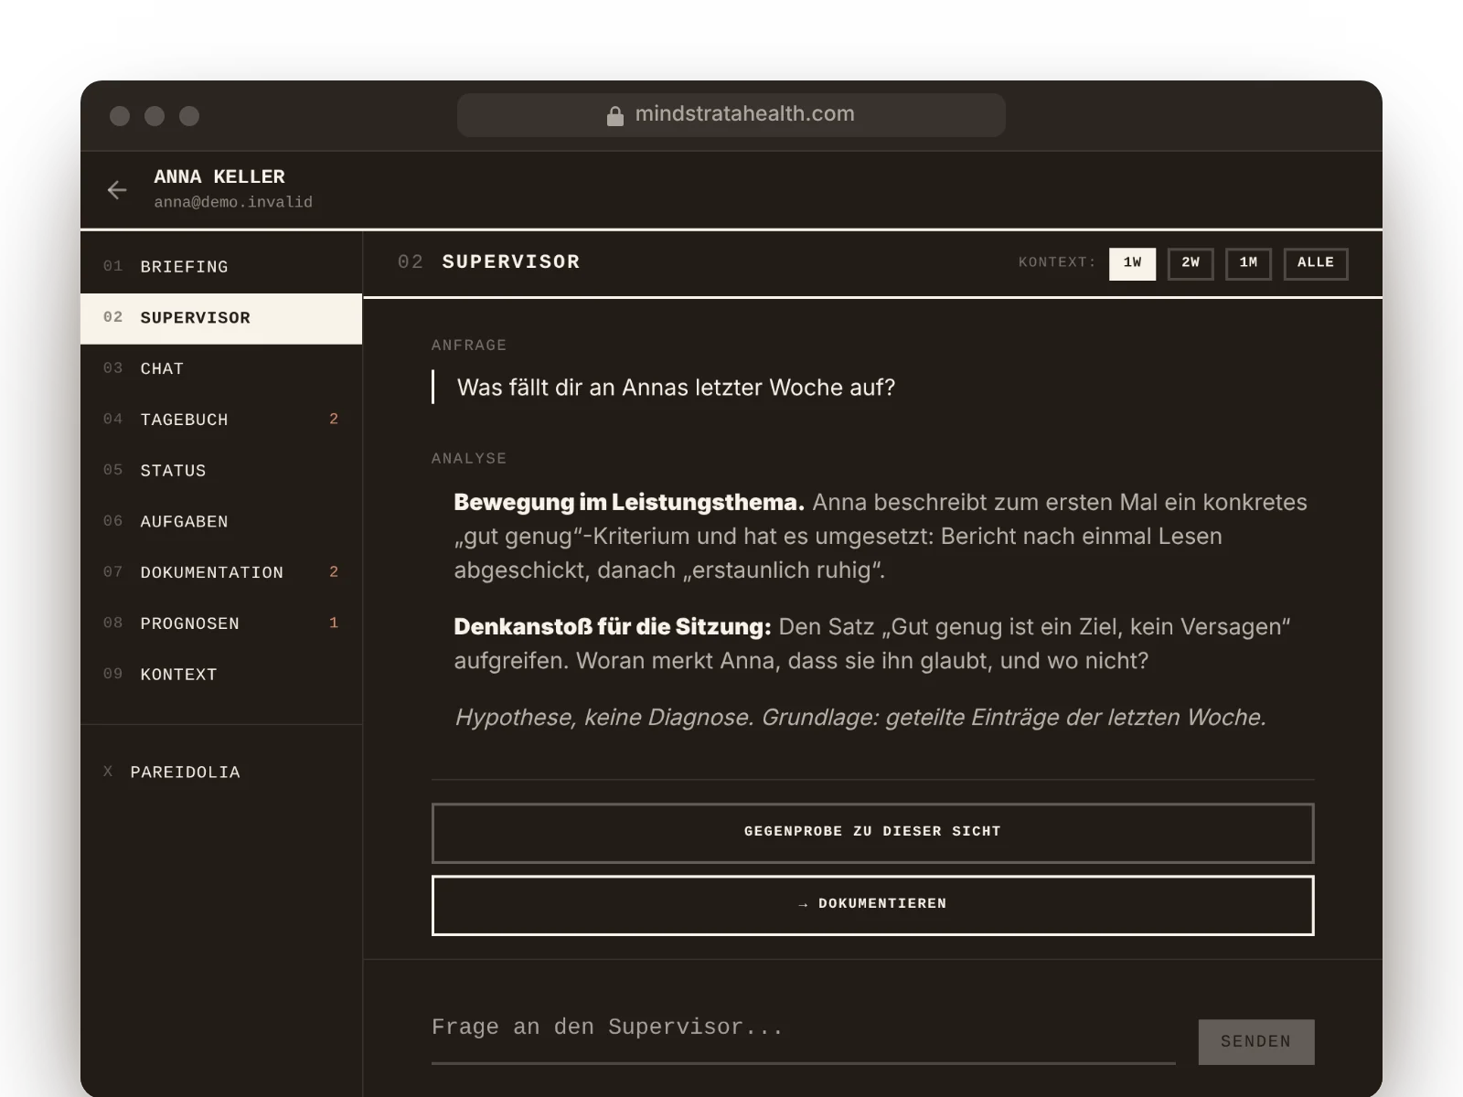Click the ANALYSE section label

(469, 459)
